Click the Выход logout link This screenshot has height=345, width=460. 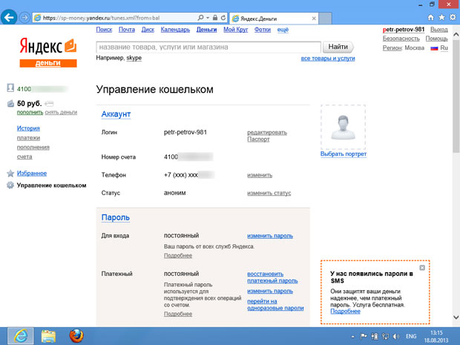click(439, 30)
